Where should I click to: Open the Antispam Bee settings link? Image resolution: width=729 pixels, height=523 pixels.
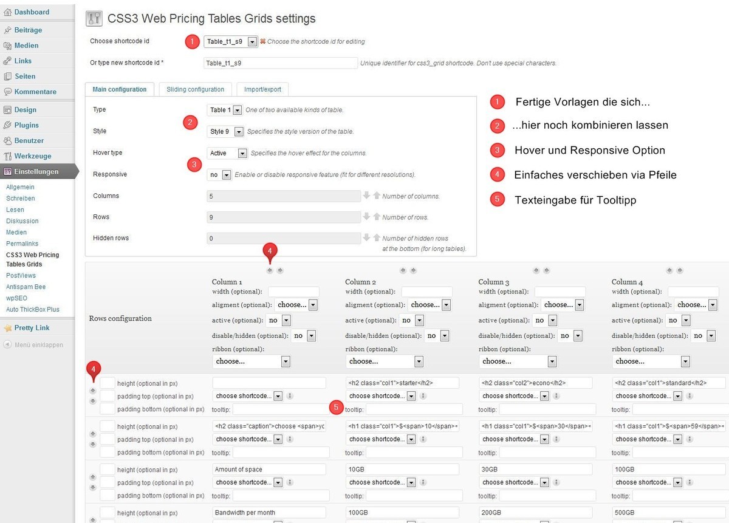26,287
